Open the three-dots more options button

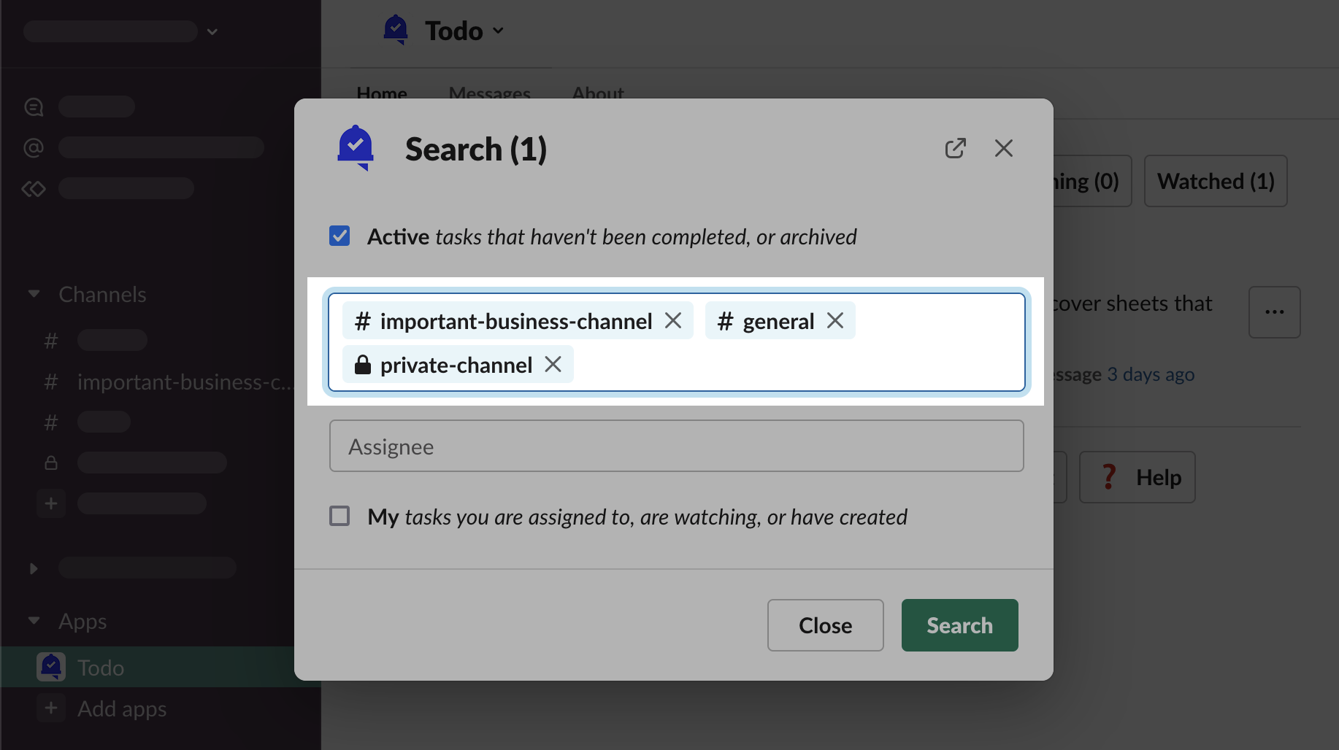tap(1274, 312)
